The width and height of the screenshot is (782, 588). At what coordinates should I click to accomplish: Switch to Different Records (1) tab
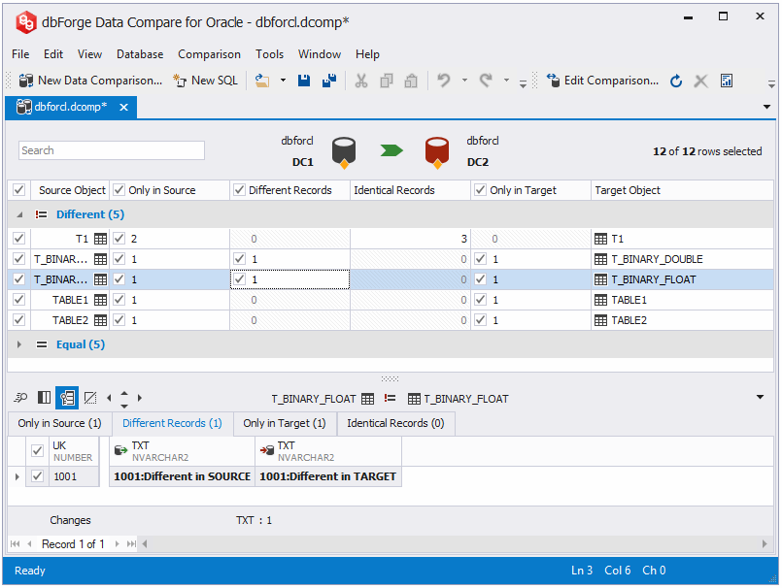(x=172, y=423)
